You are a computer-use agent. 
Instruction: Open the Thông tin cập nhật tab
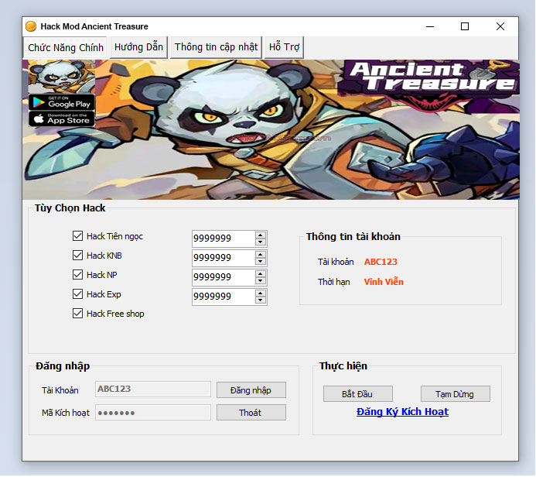[x=216, y=47]
